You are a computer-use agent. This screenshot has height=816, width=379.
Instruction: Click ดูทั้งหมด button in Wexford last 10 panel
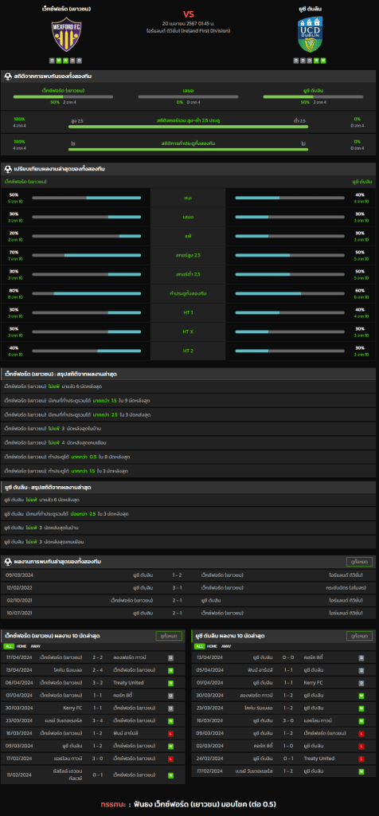pos(169,636)
